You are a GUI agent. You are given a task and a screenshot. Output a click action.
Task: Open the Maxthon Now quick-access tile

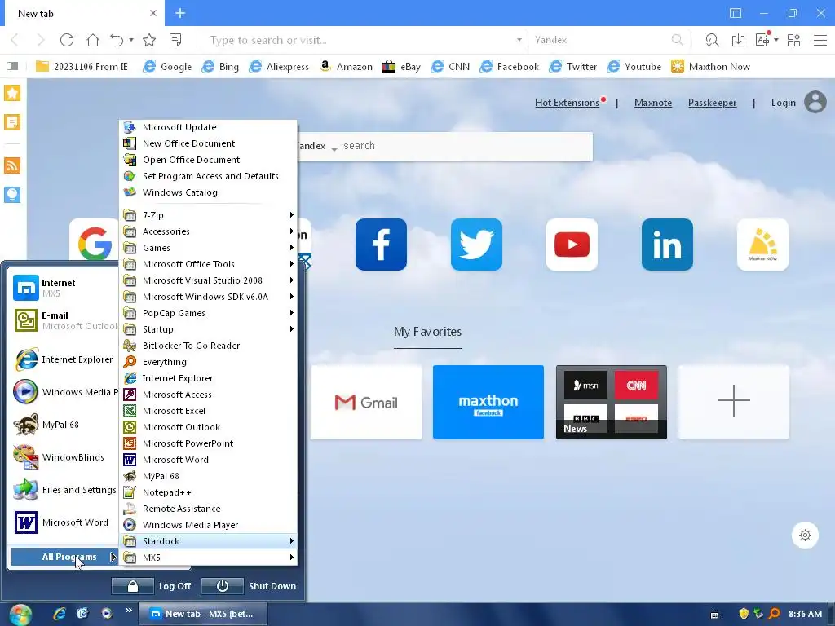tap(762, 245)
